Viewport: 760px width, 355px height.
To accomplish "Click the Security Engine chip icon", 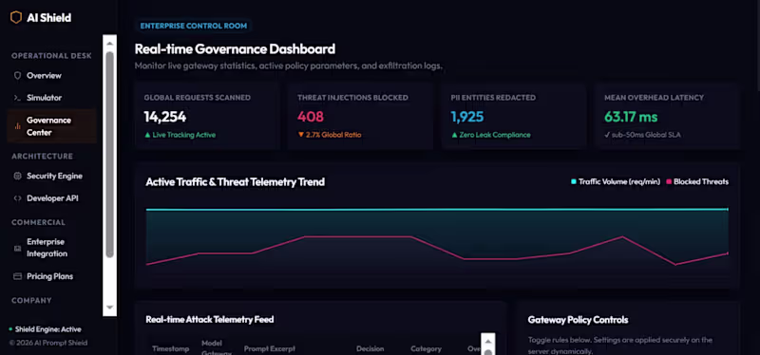I will (17, 177).
